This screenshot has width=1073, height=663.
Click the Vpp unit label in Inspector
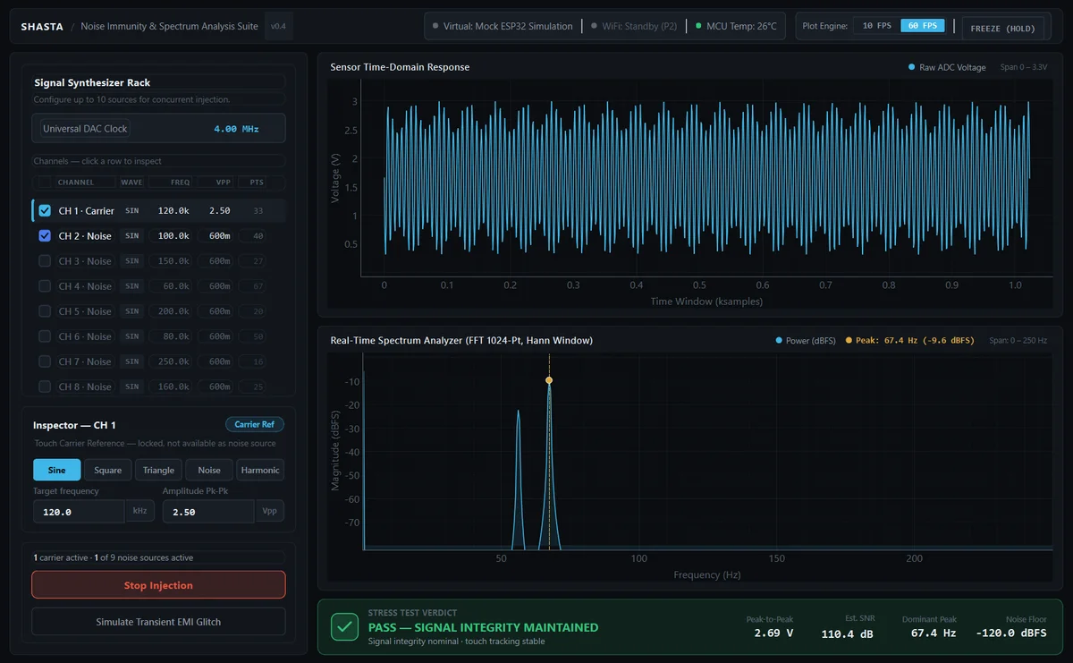pyautogui.click(x=269, y=511)
